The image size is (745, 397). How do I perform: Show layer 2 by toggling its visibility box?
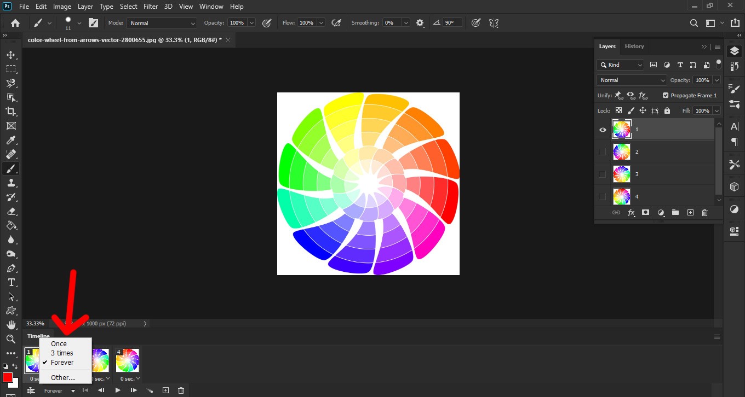coord(603,152)
